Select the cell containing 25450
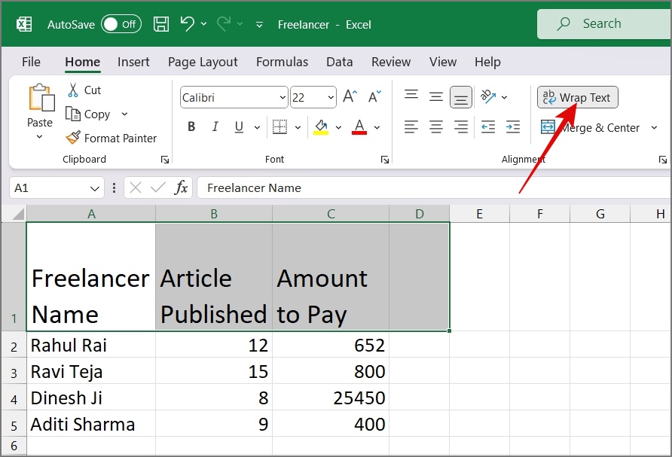This screenshot has height=457, width=672. point(331,398)
